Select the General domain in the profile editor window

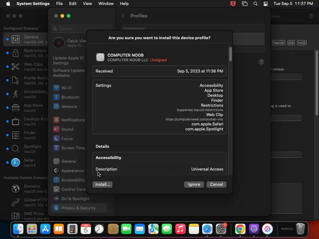click(x=26, y=39)
